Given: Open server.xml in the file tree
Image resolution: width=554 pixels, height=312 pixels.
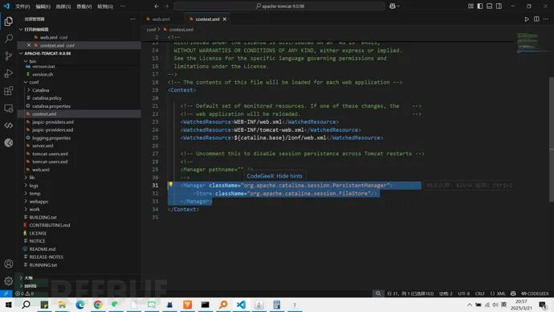Looking at the screenshot, I should (x=43, y=146).
